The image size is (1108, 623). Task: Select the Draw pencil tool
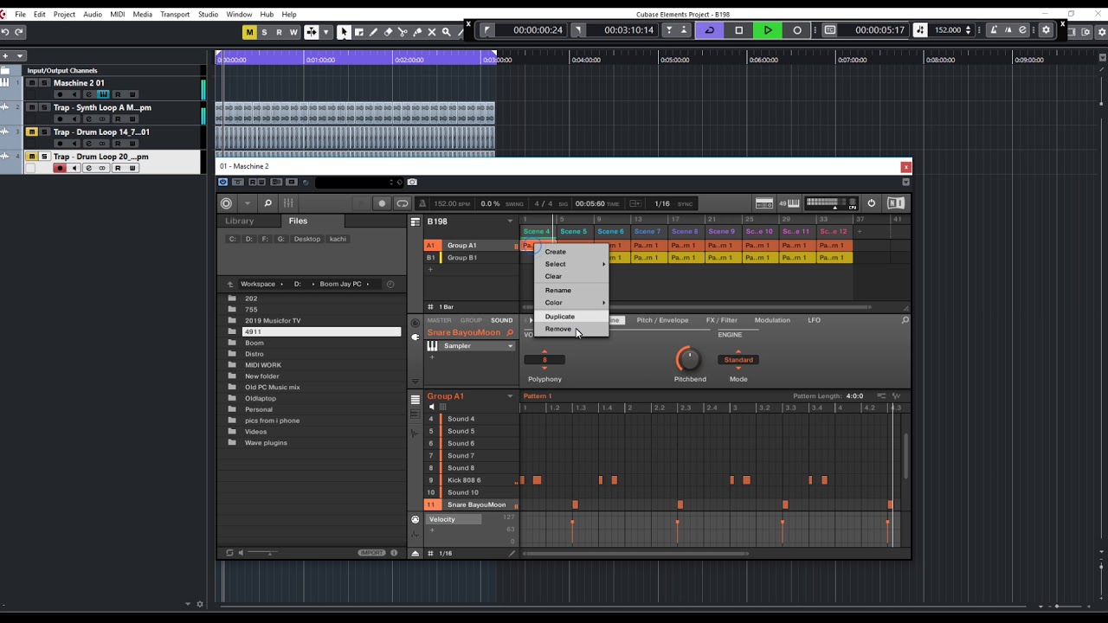pos(373,32)
